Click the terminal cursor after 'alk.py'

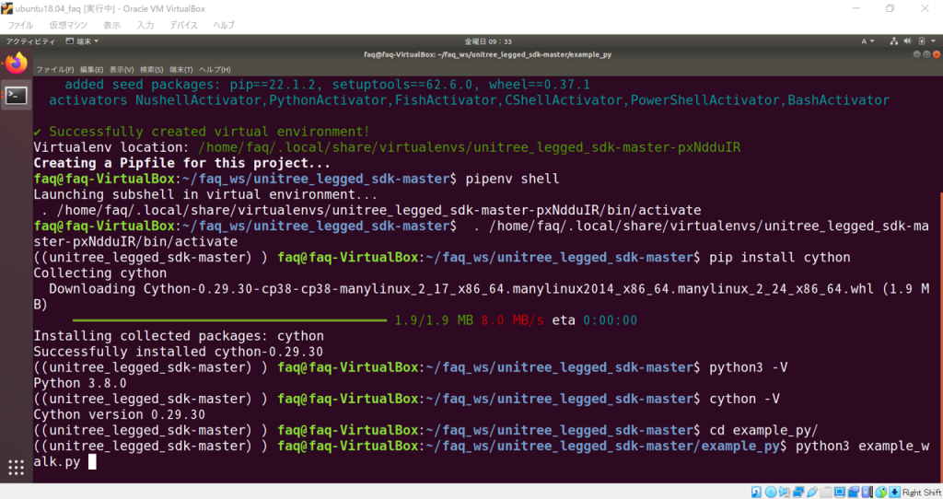click(92, 462)
